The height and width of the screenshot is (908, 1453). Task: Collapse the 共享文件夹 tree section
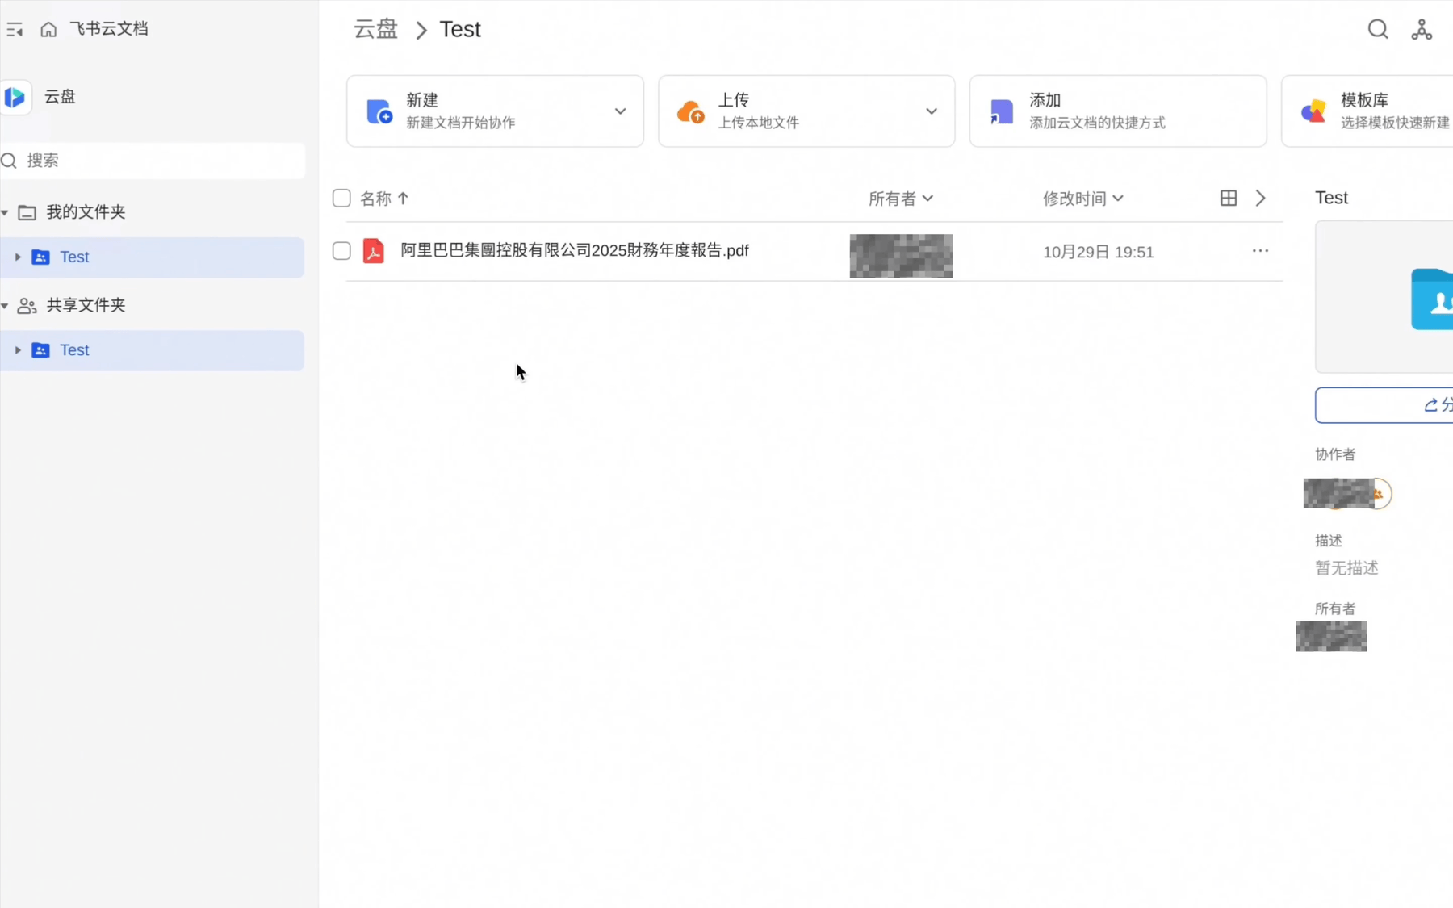point(5,305)
